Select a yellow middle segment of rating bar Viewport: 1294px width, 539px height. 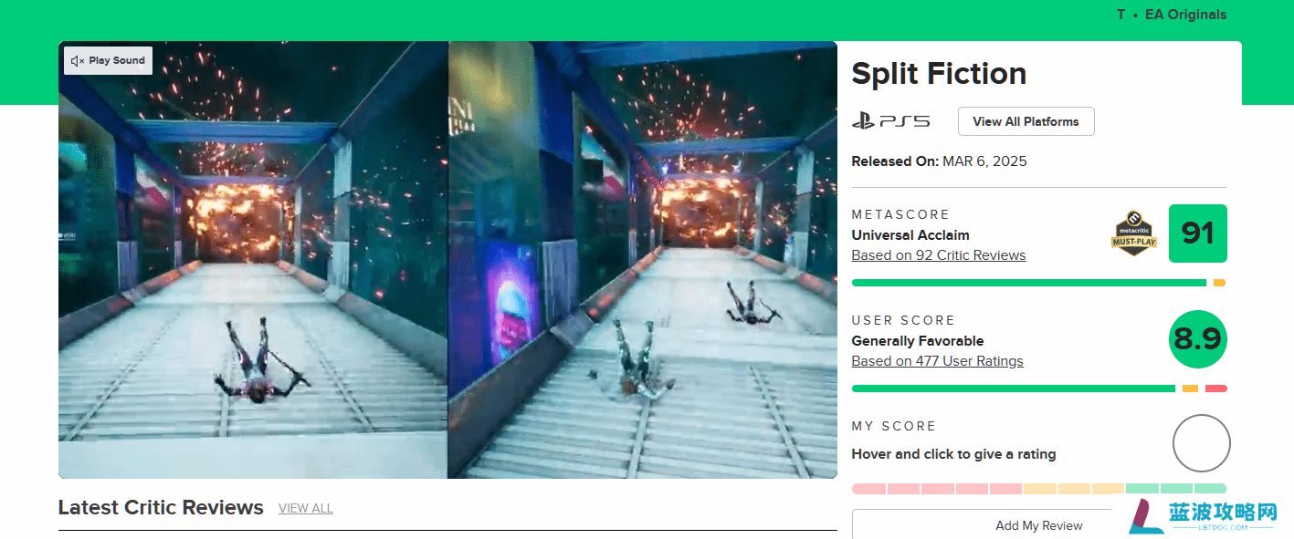1074,489
